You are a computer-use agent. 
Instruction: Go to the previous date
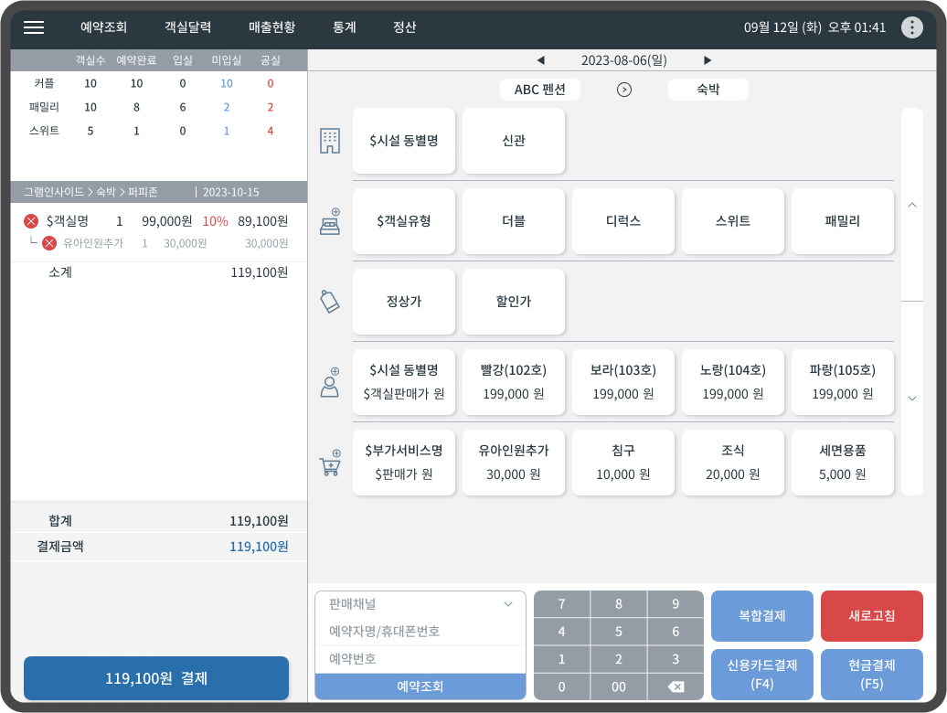[540, 60]
